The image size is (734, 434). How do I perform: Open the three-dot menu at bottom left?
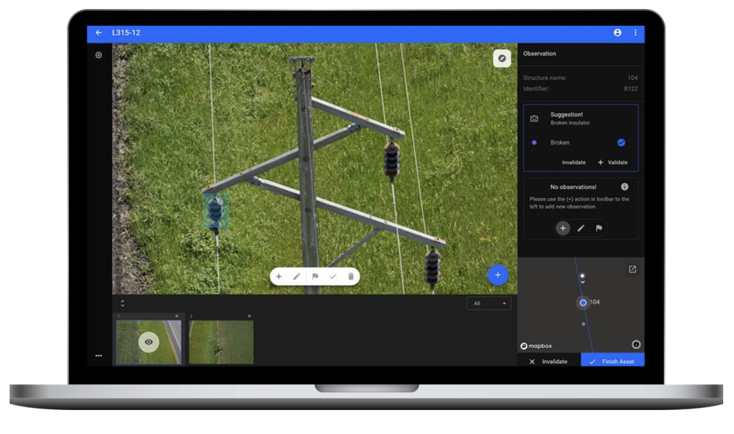(98, 355)
